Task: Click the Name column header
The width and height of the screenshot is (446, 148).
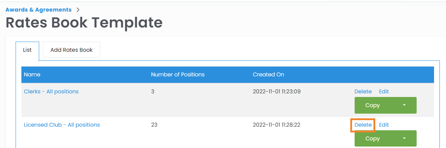Action: (x=32, y=75)
